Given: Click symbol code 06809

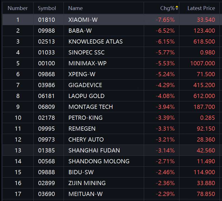Looking at the screenshot, I should pos(47,107).
